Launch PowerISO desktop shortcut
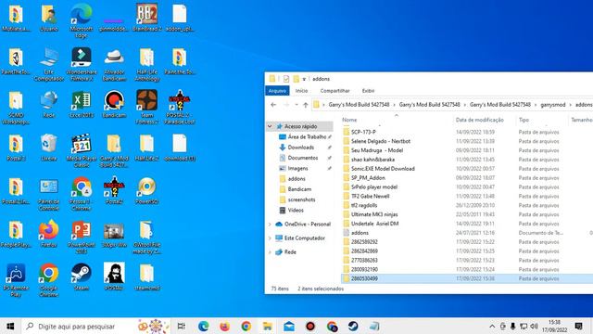Image resolution: width=593 pixels, height=334 pixels. pyautogui.click(x=146, y=191)
